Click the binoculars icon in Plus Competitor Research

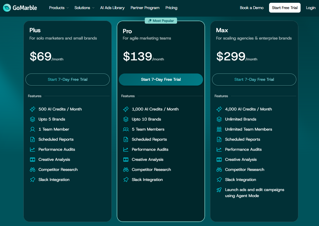coord(33,170)
